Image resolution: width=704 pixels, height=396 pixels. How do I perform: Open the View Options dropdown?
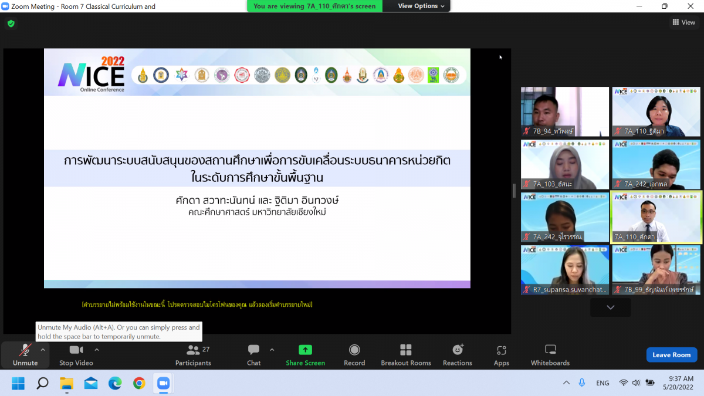[421, 6]
